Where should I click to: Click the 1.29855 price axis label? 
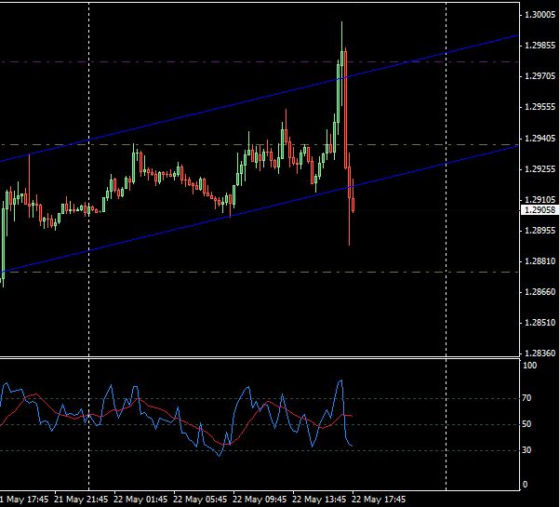pos(540,46)
